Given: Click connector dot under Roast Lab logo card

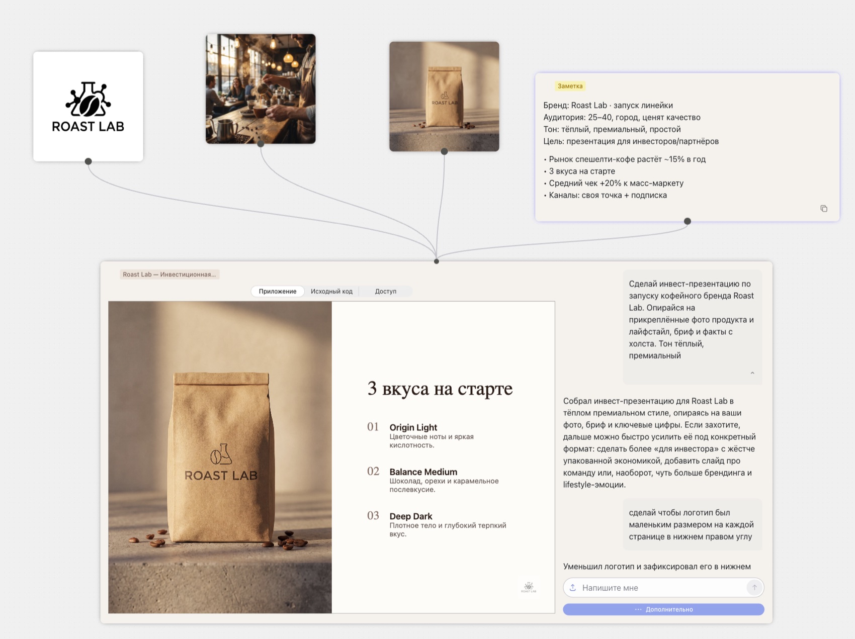Looking at the screenshot, I should [x=88, y=161].
